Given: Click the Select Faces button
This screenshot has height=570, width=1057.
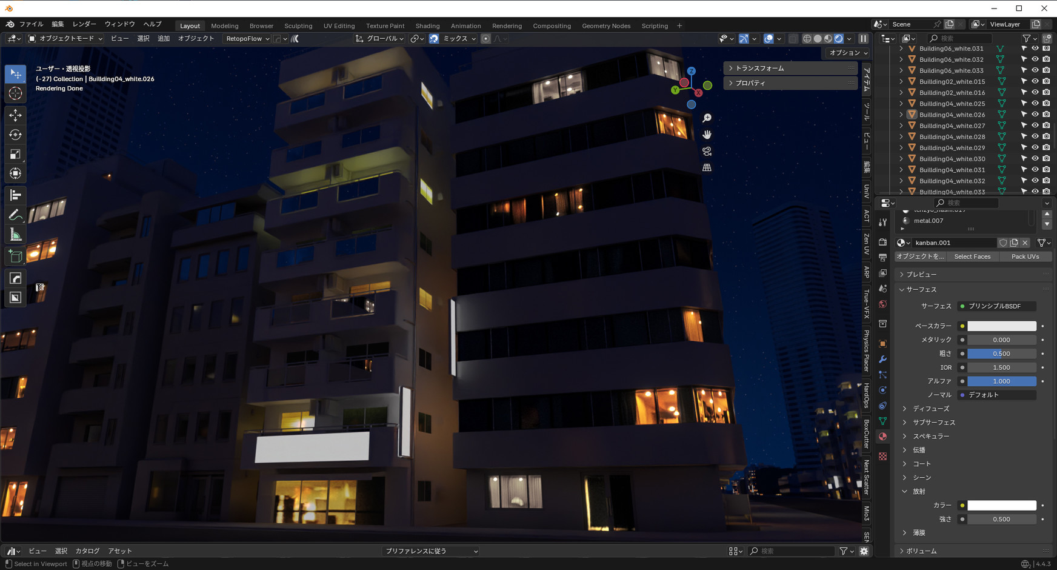Looking at the screenshot, I should coord(972,256).
